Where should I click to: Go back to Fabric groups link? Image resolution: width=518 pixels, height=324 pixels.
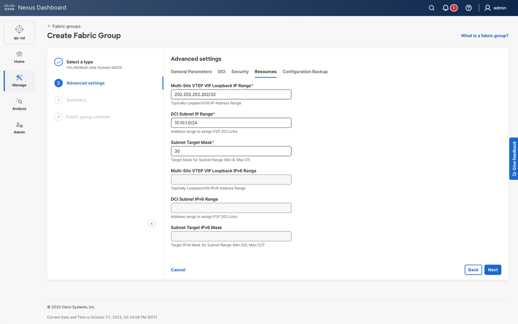[66, 26]
